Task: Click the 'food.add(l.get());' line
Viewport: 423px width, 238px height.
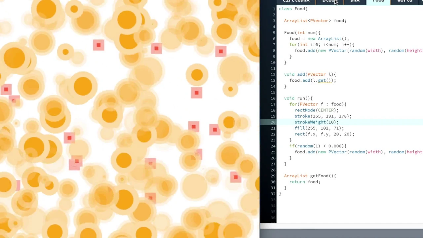Action: pos(313,80)
